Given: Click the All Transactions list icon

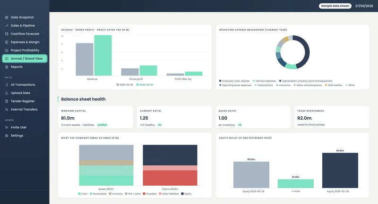Looking at the screenshot, I should click(7, 85).
